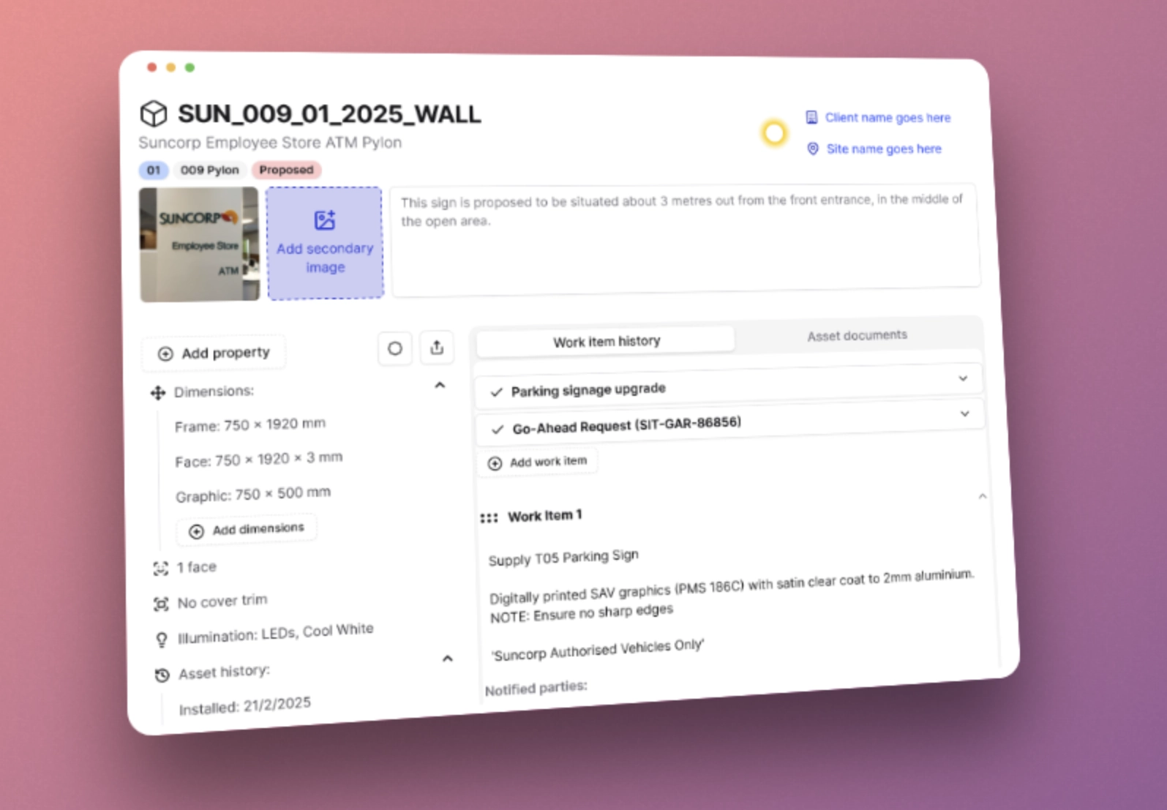The height and width of the screenshot is (810, 1167).
Task: Click the subtitle Suncorp Employee Store ATM Pylon
Action: click(x=270, y=143)
